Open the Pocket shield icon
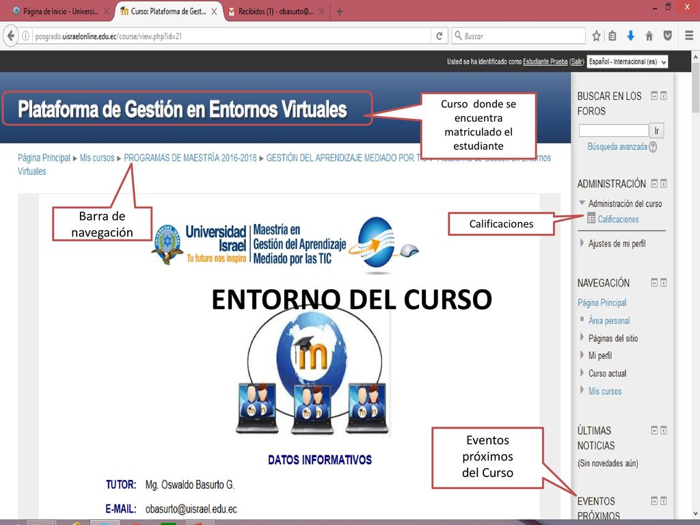Viewport: 700px width, 525px height. click(667, 36)
